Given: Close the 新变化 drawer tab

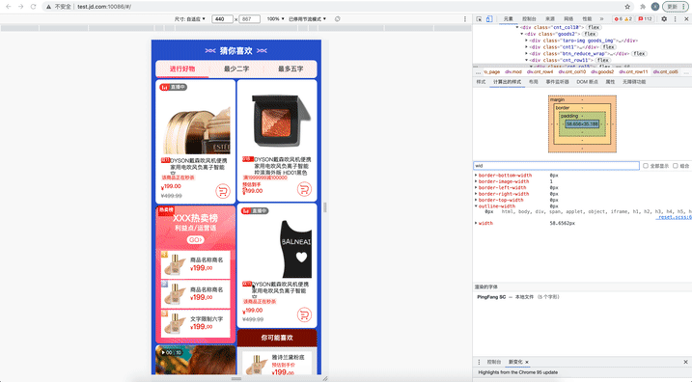Looking at the screenshot, I should pyautogui.click(x=527, y=362).
